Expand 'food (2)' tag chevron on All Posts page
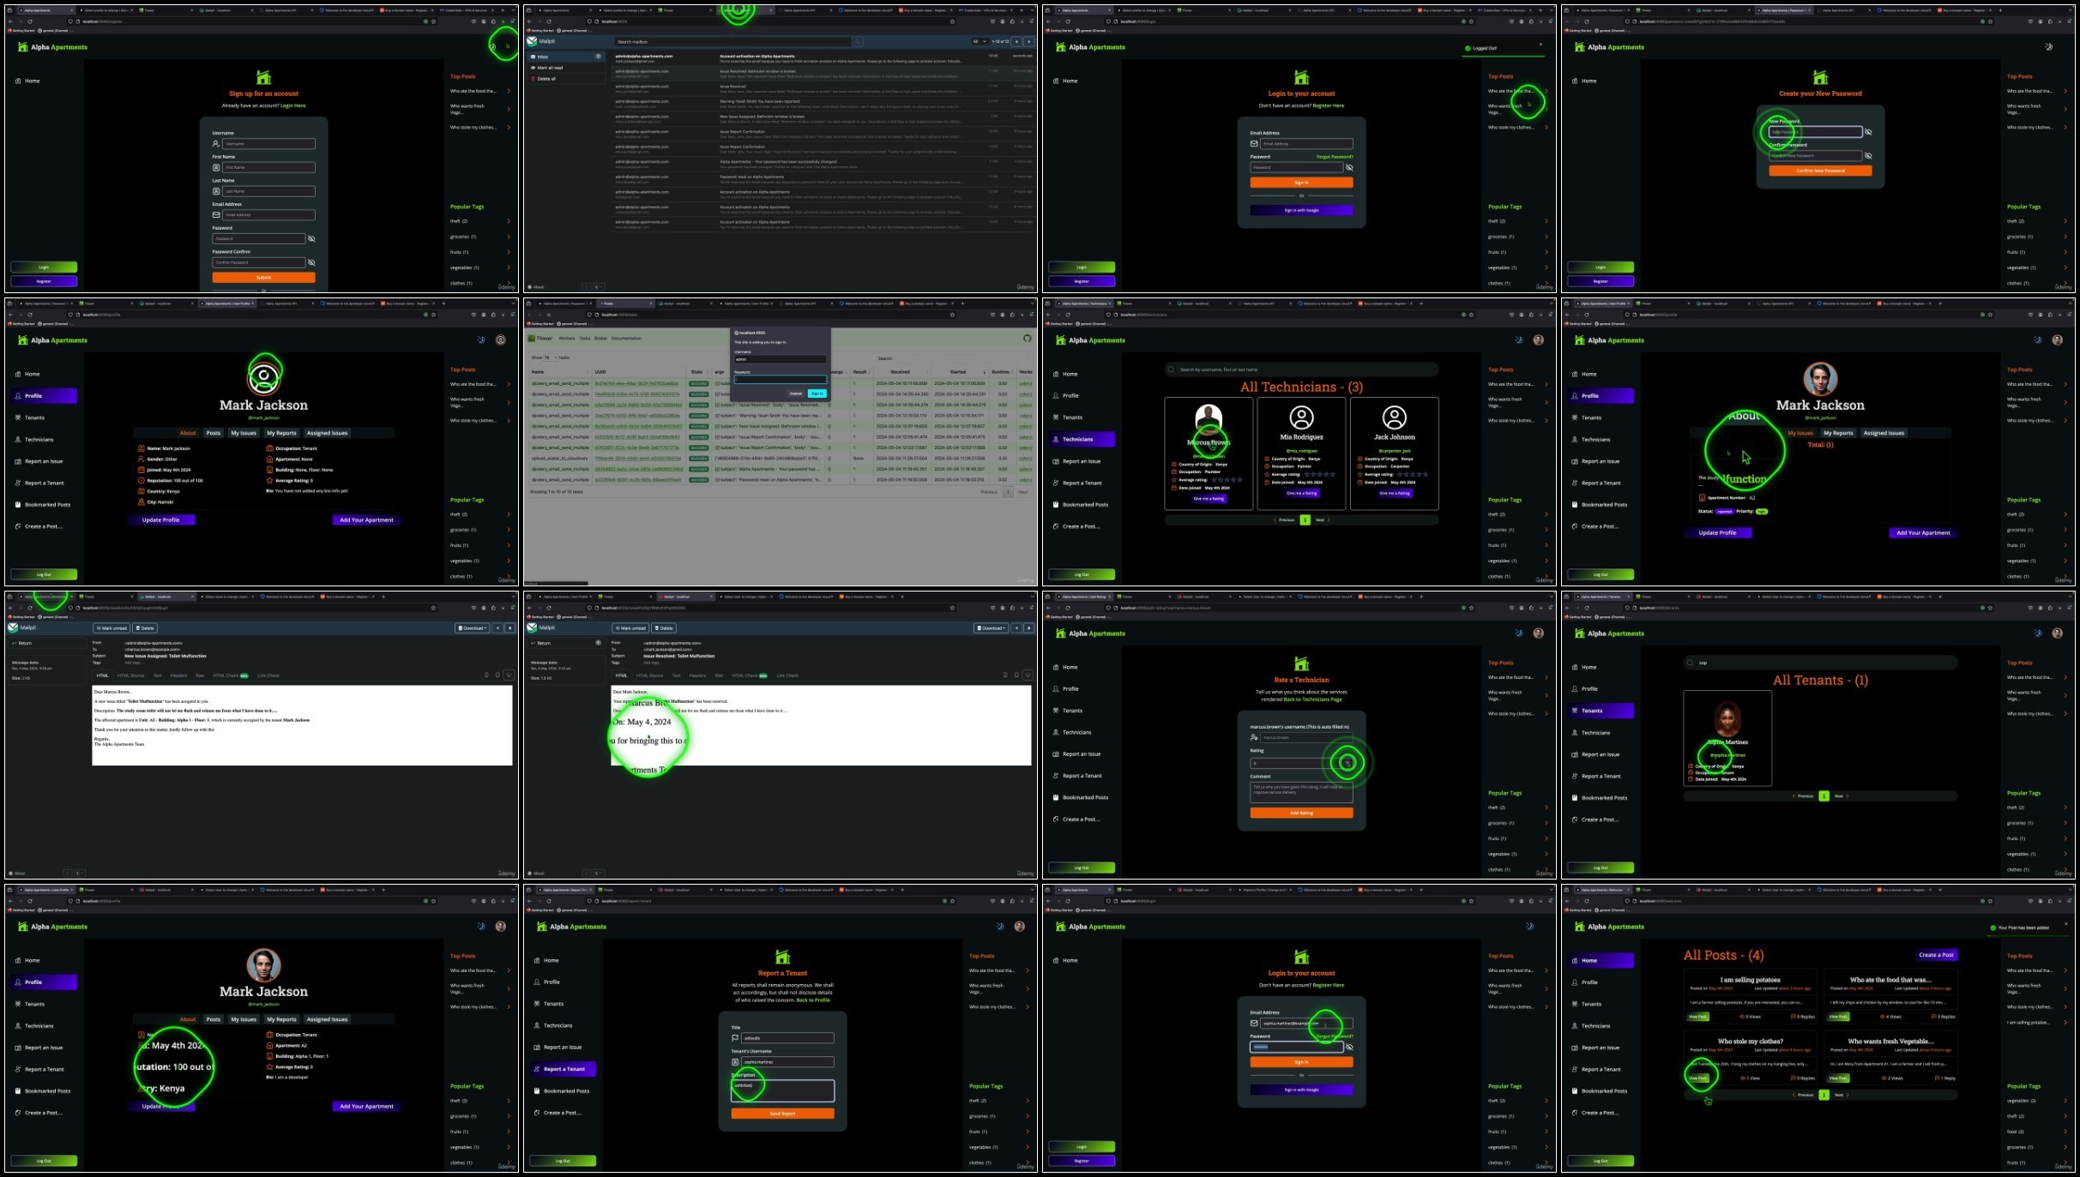2080x1177 pixels. [2065, 1132]
